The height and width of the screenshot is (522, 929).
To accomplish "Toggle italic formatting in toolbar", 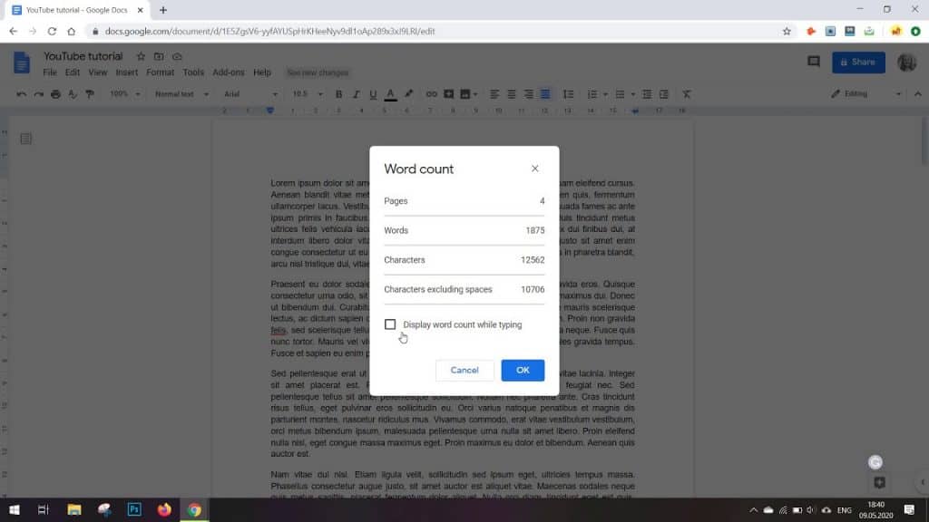I will (356, 94).
